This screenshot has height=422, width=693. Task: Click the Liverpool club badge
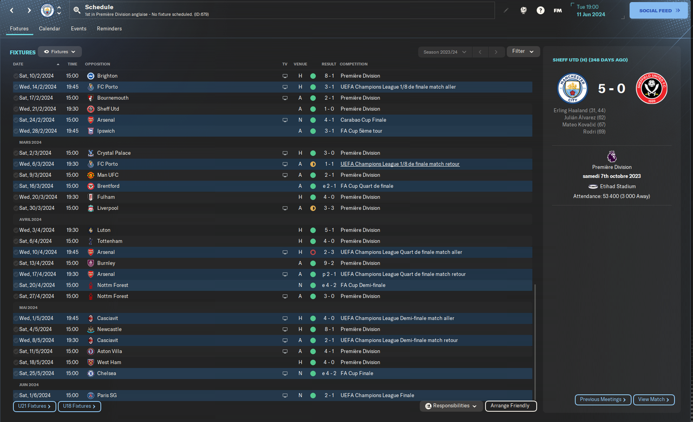pyautogui.click(x=91, y=208)
